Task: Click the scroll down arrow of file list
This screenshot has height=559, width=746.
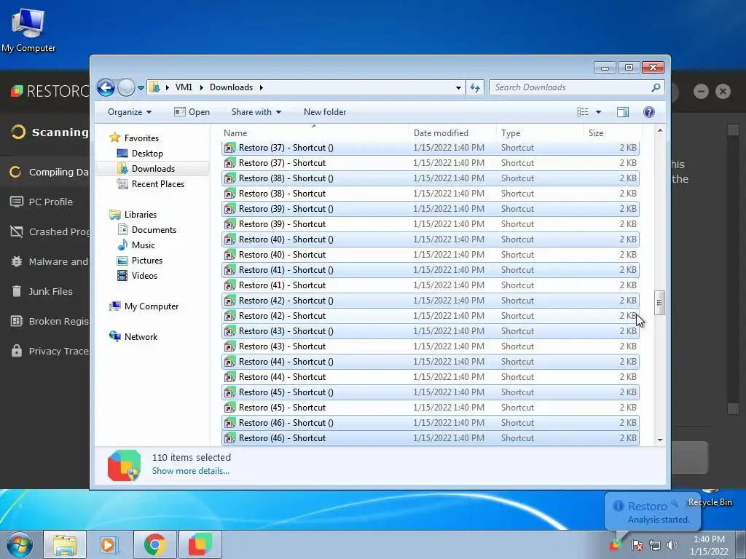Action: tap(660, 440)
